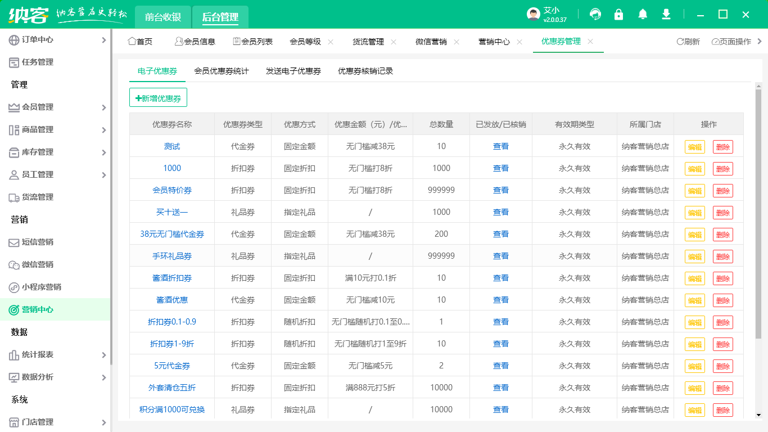
Task: Open 微信营销 in the sidebar
Action: (38, 264)
